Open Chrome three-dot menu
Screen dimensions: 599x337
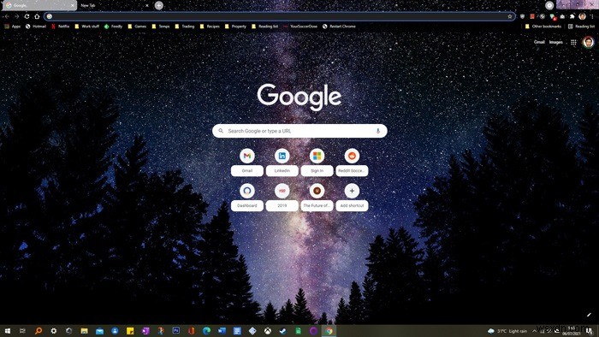592,16
